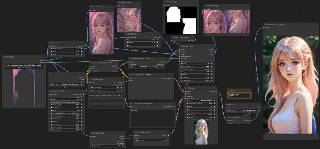Click the LATENT output port on KSampler

point(217,92)
